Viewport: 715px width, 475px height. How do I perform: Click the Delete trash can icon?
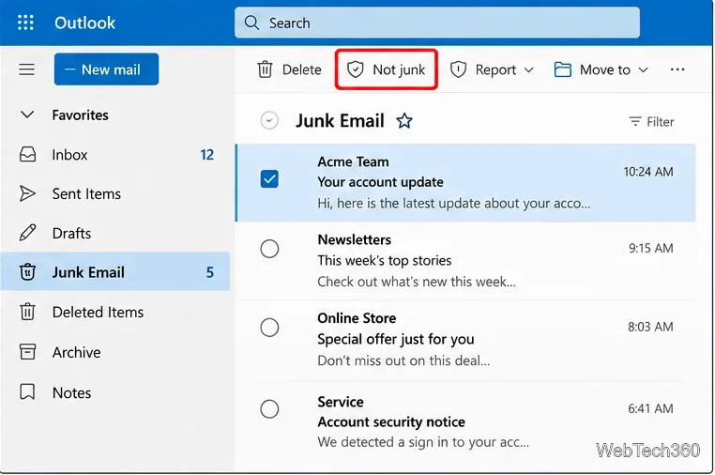[265, 69]
